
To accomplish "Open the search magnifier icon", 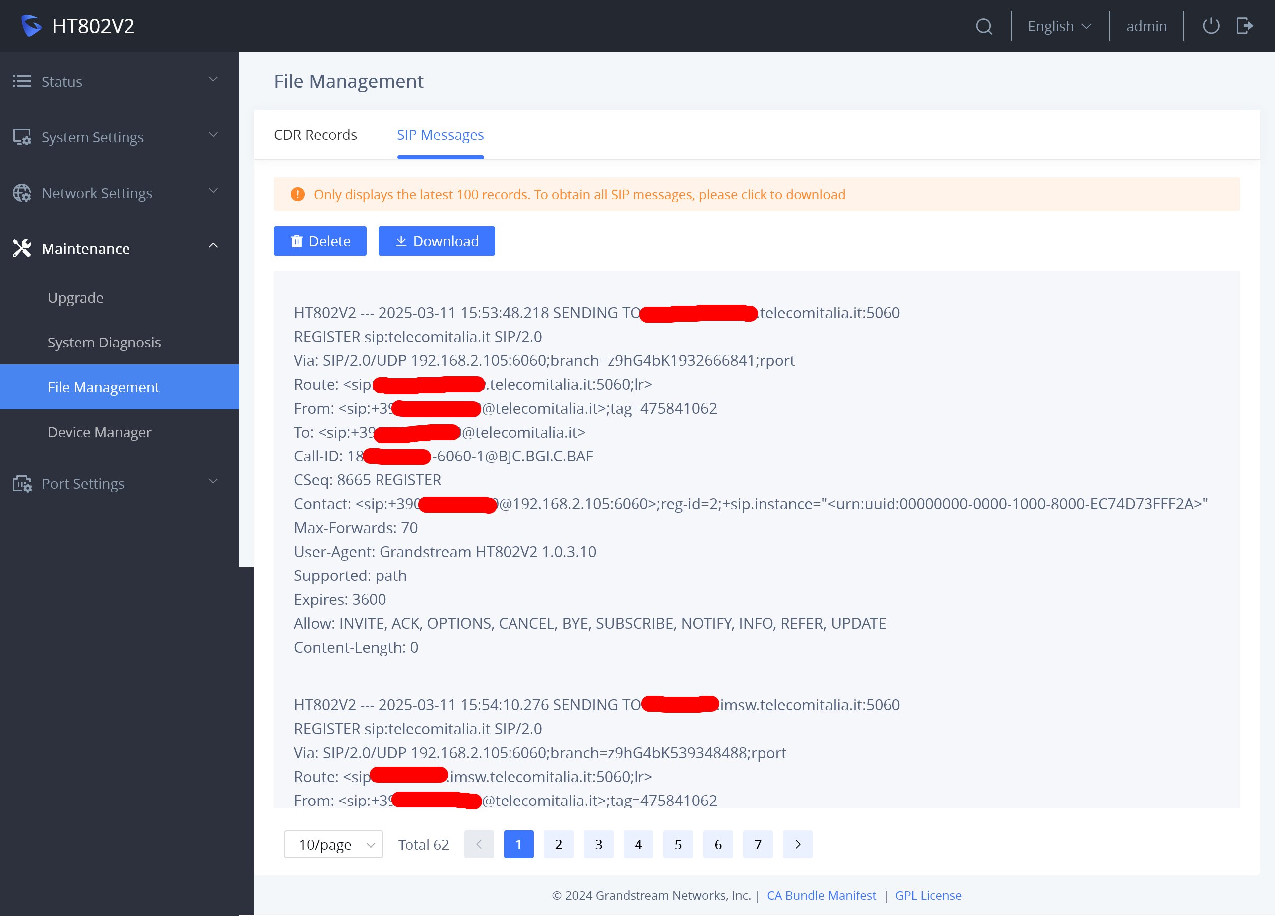I will [984, 26].
